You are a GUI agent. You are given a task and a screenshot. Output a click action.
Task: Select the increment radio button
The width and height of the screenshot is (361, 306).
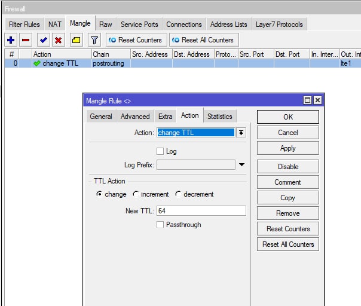136,194
